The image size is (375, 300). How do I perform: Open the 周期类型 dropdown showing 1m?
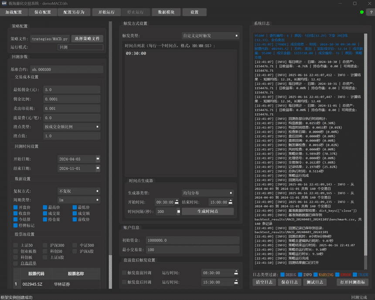pos(79,200)
